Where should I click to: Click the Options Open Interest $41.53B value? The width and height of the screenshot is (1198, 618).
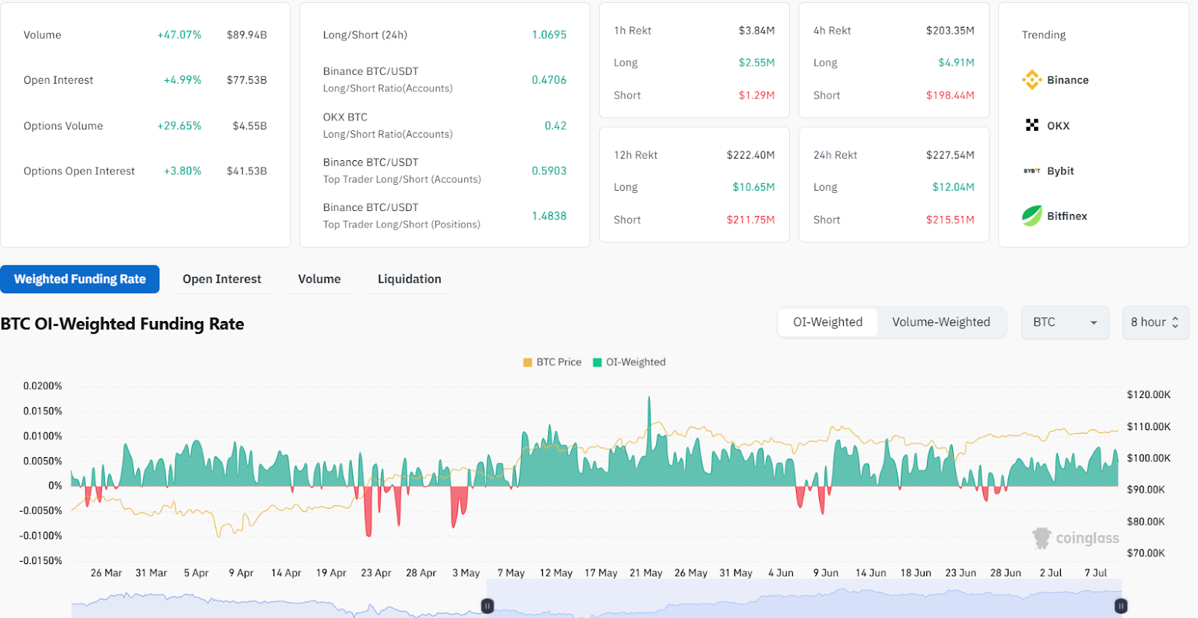point(246,171)
